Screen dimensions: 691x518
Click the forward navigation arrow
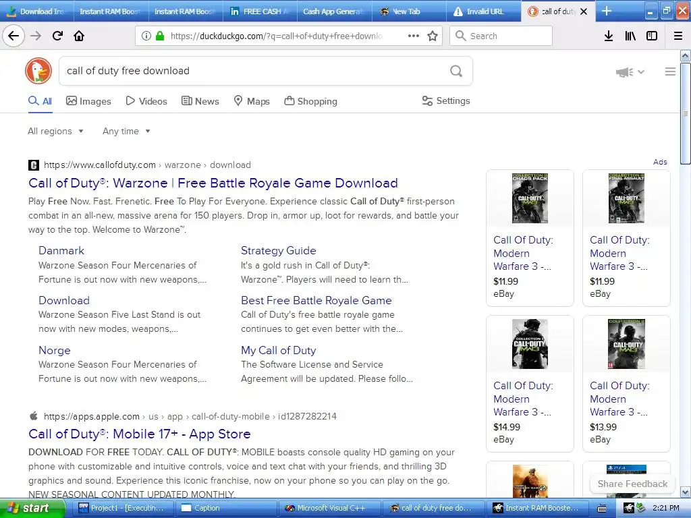pyautogui.click(x=36, y=36)
